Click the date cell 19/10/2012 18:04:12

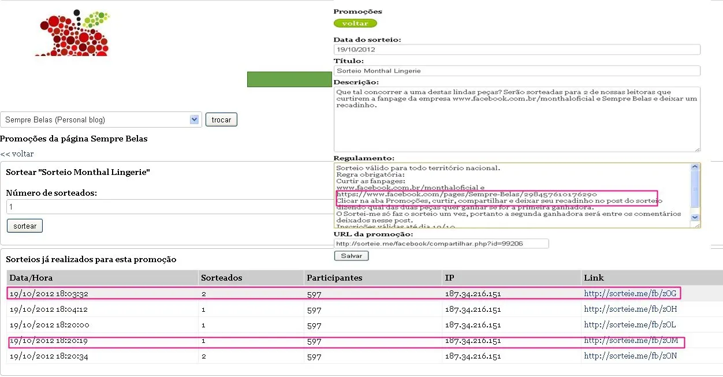pos(49,309)
